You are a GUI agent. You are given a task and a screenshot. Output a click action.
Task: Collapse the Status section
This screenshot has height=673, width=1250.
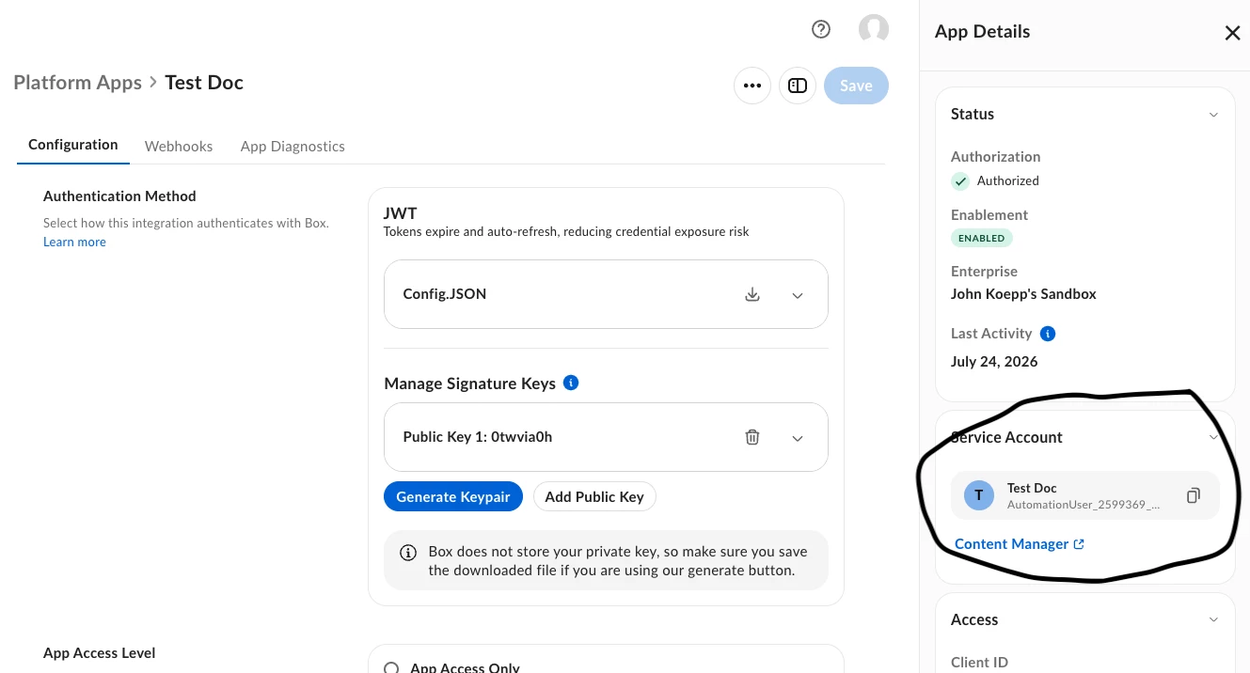coord(1213,115)
